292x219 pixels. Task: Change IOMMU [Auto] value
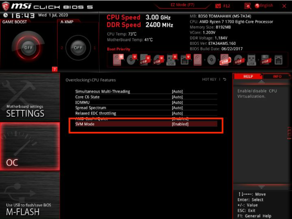tap(177, 102)
